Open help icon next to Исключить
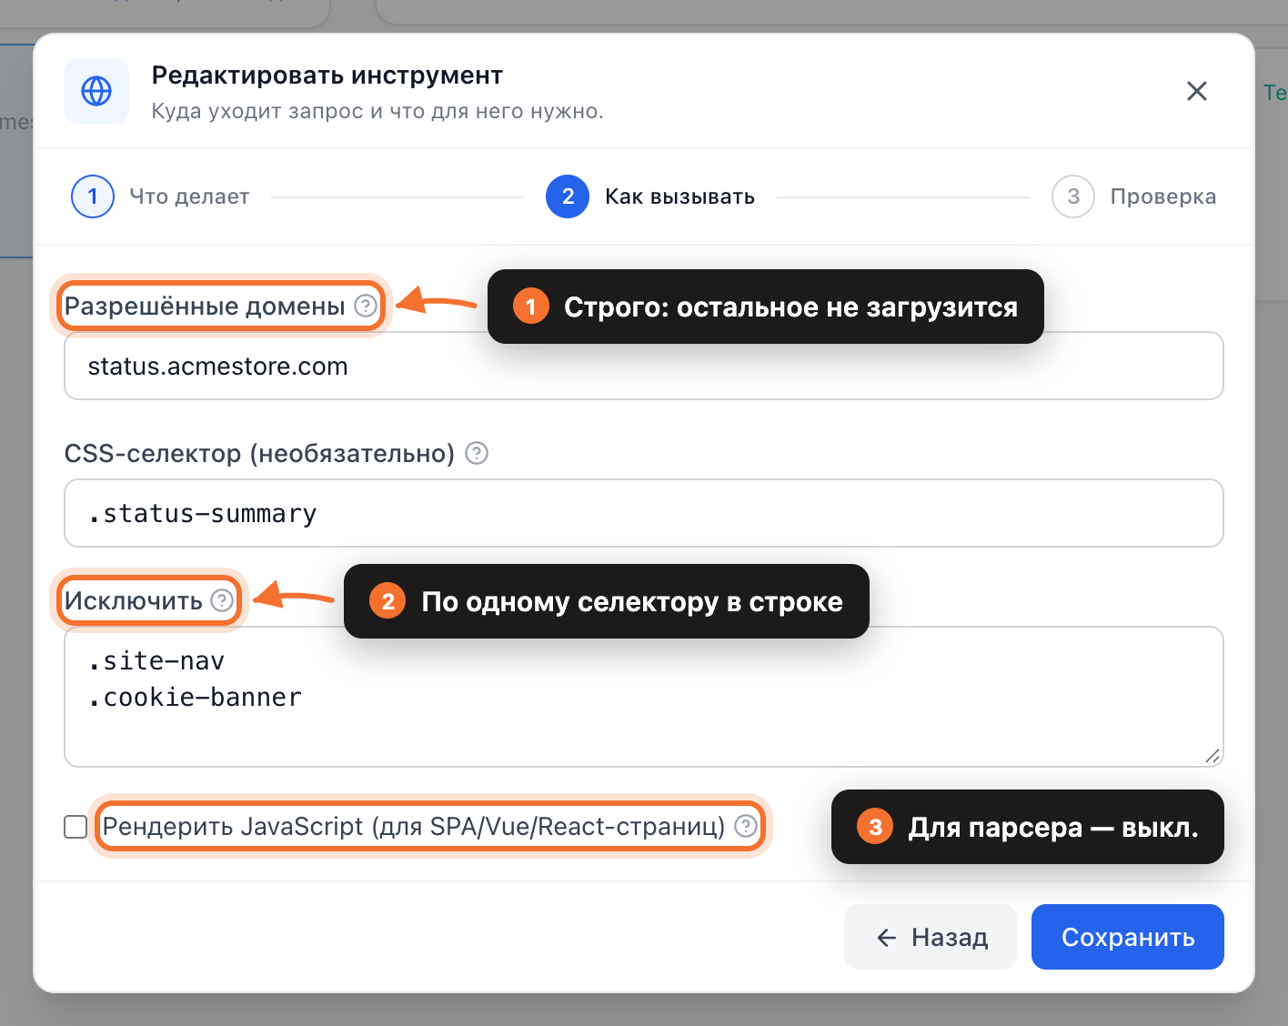 pos(222,600)
